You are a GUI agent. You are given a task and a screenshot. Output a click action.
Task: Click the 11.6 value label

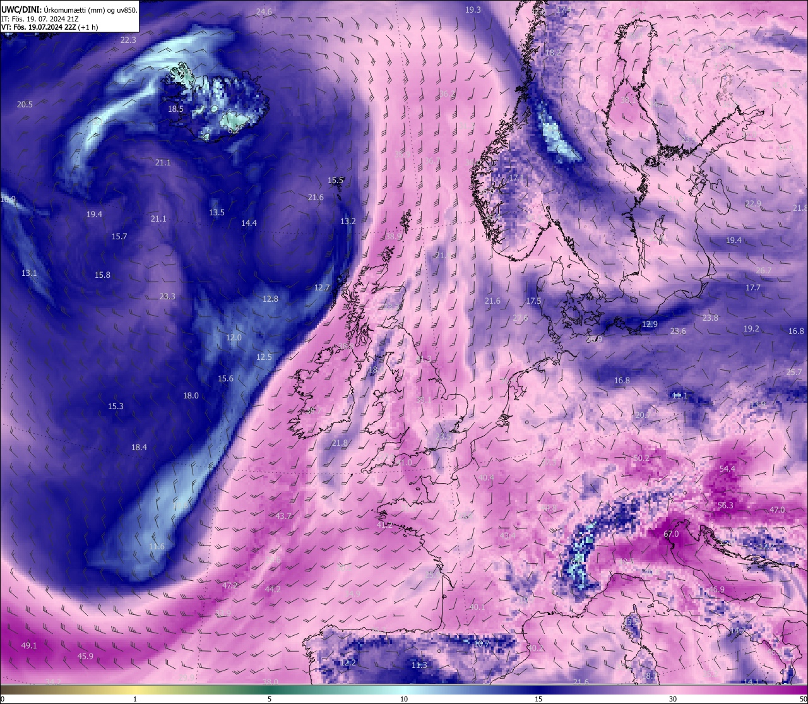click(x=157, y=547)
